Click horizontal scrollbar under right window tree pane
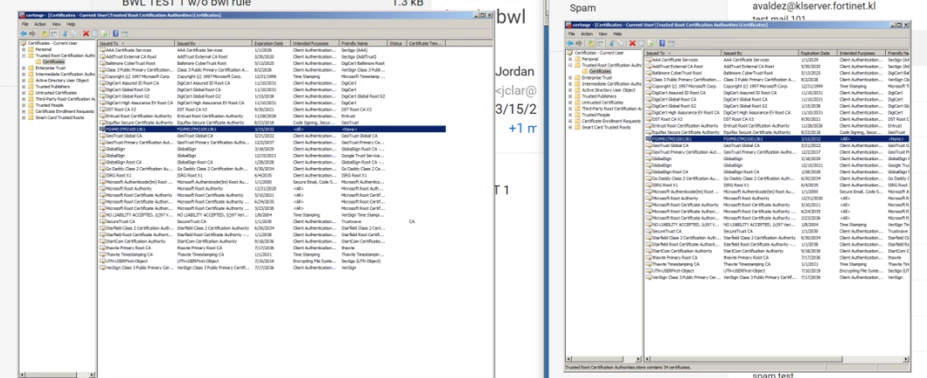 603,359
